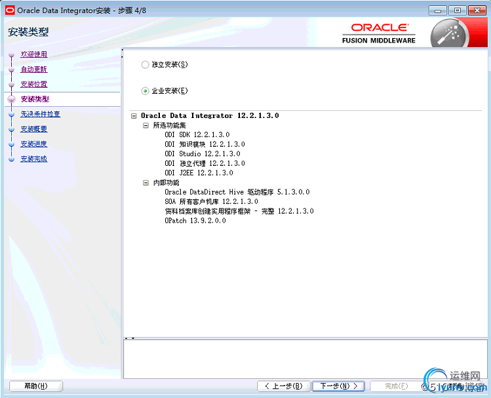Open the 先决条件检查 step

pos(41,114)
